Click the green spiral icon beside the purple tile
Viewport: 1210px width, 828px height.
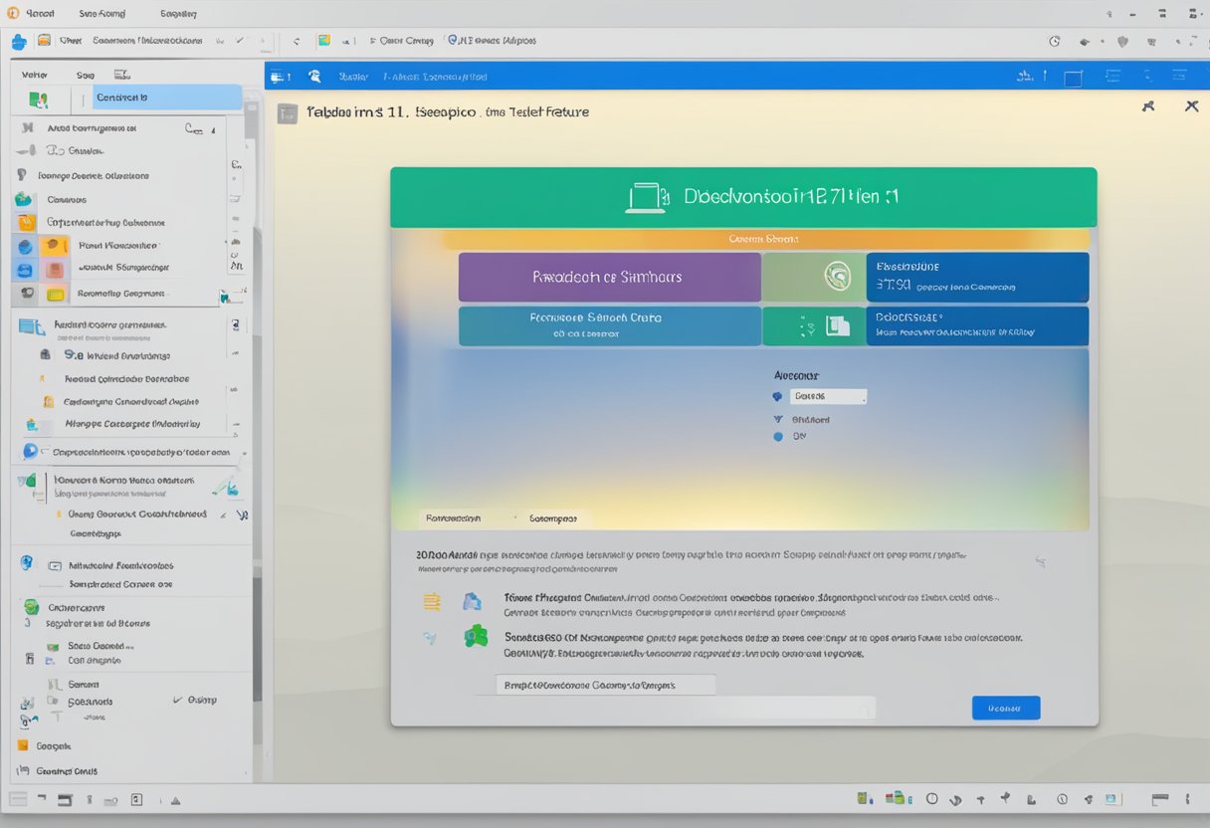pos(838,277)
